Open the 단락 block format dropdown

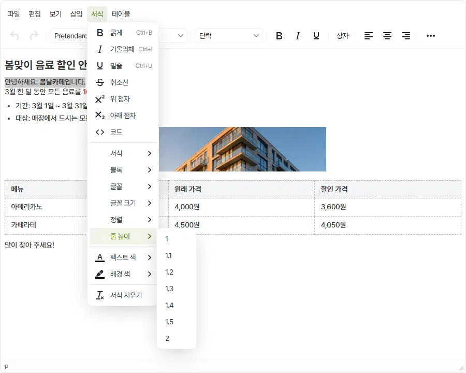click(x=228, y=36)
